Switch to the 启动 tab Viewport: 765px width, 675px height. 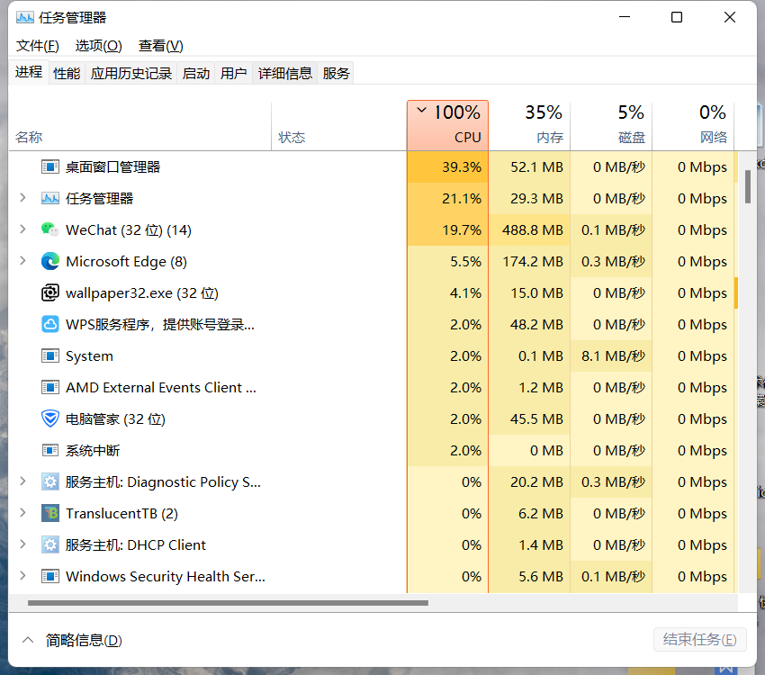(196, 73)
